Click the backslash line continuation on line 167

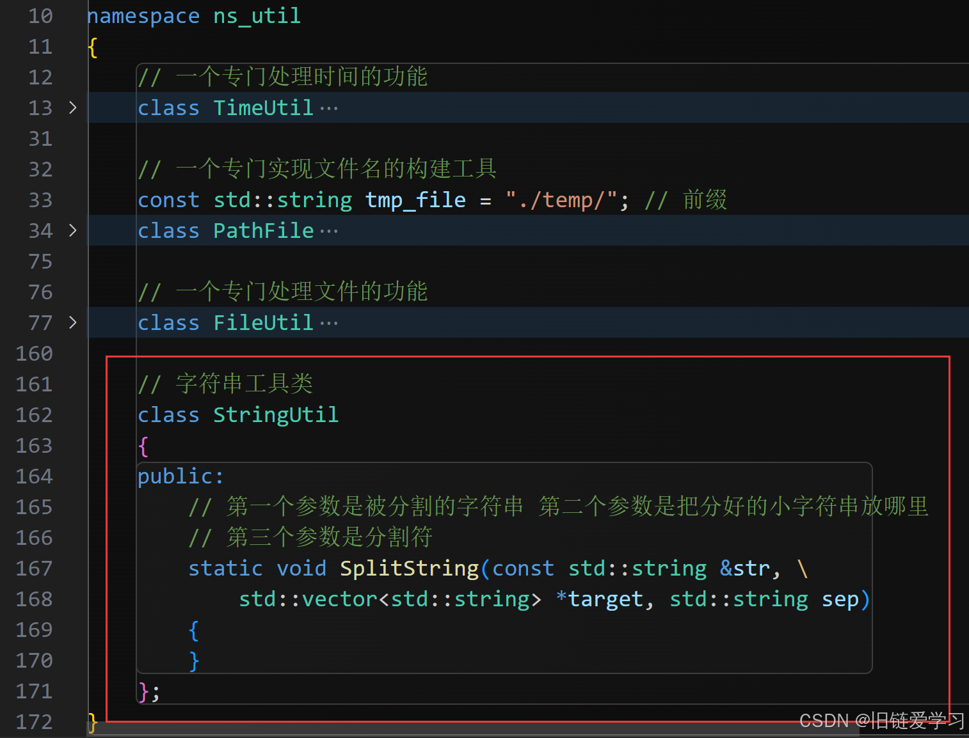[x=803, y=568]
